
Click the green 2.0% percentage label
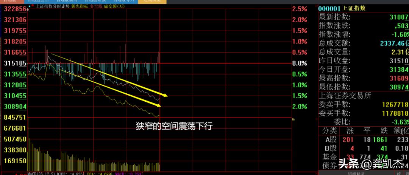pyautogui.click(x=300, y=107)
